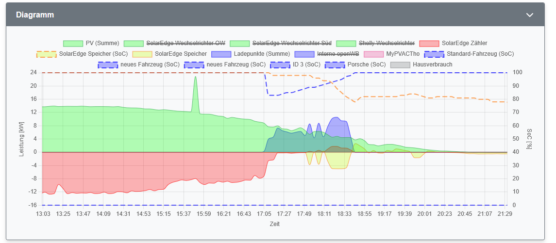The width and height of the screenshot is (556, 243).
Task: Toggle the Ladepunkte (Summe) legend entry
Action: tap(262, 54)
